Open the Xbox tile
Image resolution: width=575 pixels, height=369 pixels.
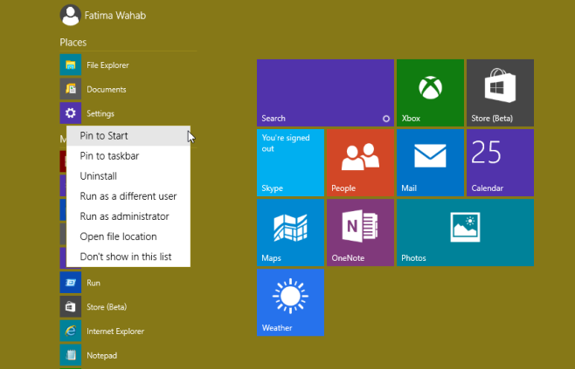pyautogui.click(x=430, y=92)
